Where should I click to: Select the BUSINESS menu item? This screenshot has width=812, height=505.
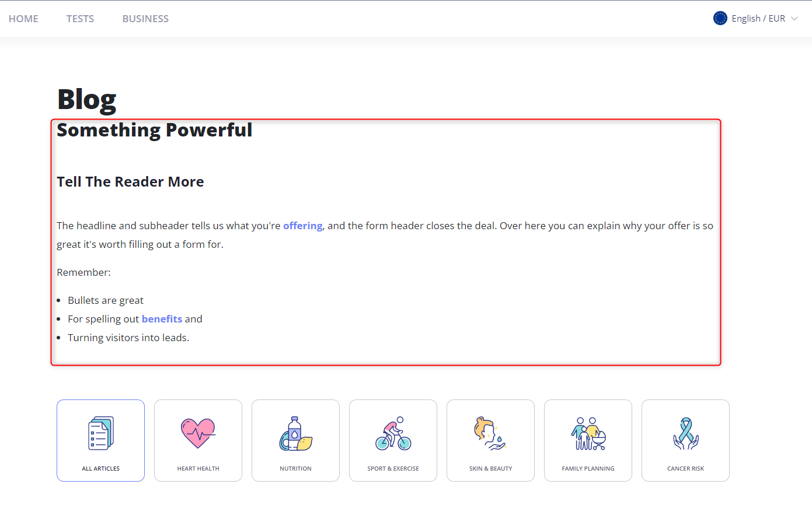tap(145, 18)
